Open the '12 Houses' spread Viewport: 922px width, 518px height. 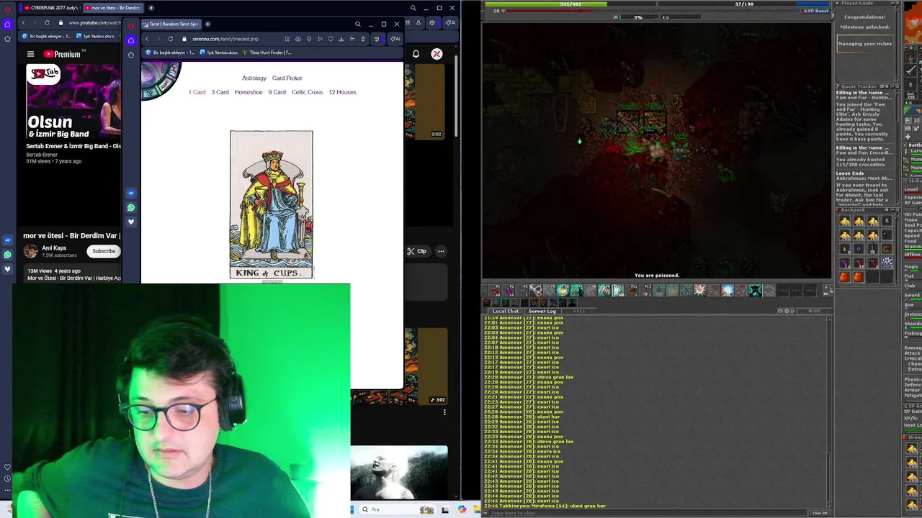tap(342, 92)
